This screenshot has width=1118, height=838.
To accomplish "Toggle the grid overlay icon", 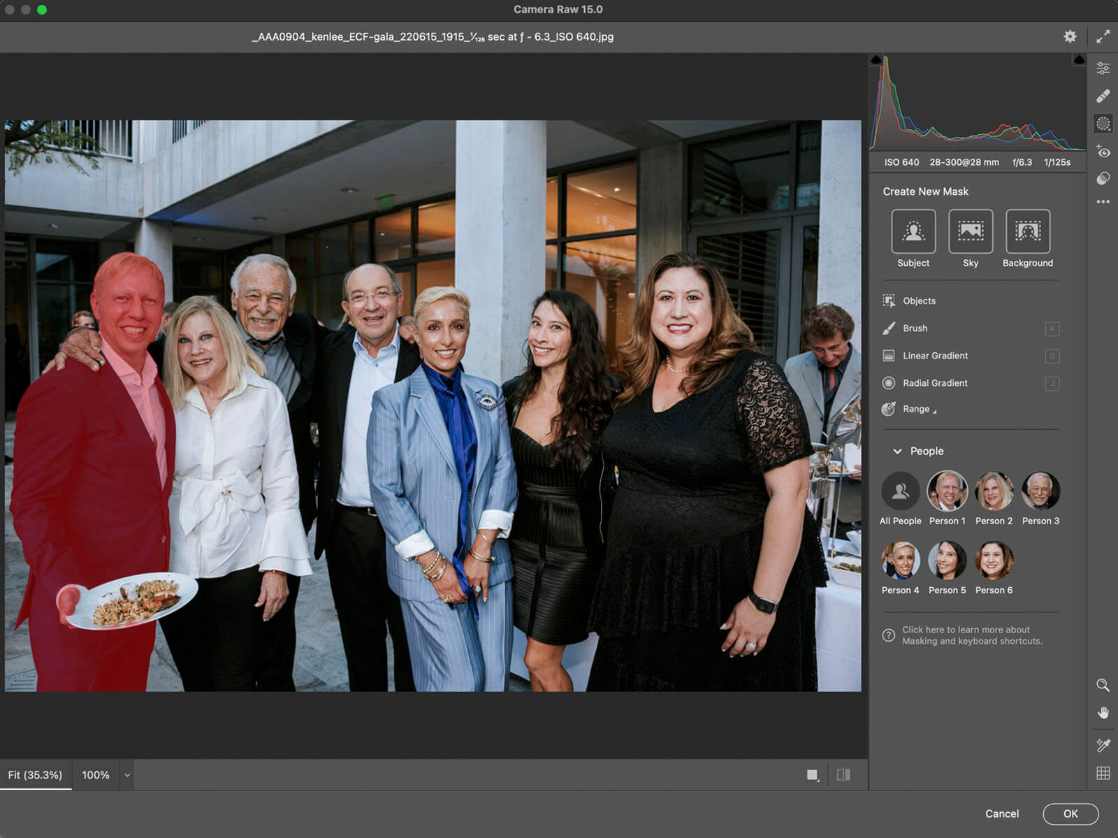I will [1103, 773].
